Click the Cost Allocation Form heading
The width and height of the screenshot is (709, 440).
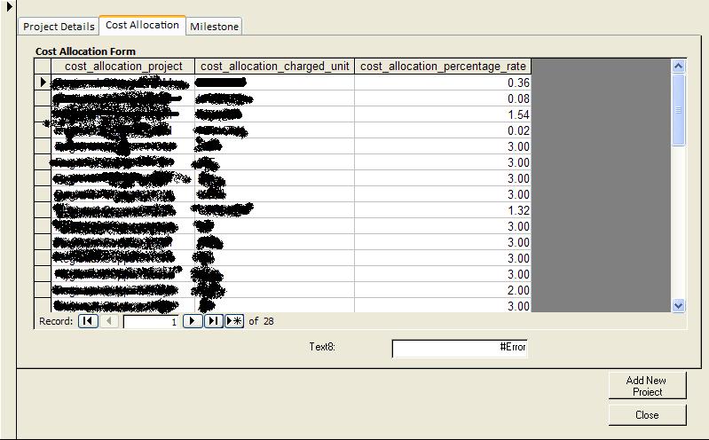(x=85, y=51)
